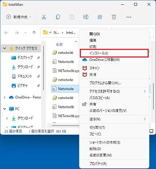The height and width of the screenshot is (169, 156).
Task: Open the three-dots more options menu
Action: 129,17
